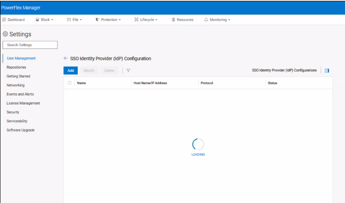Viewport: 345px width, 203px height.
Task: Click the Add button
Action: [71, 70]
